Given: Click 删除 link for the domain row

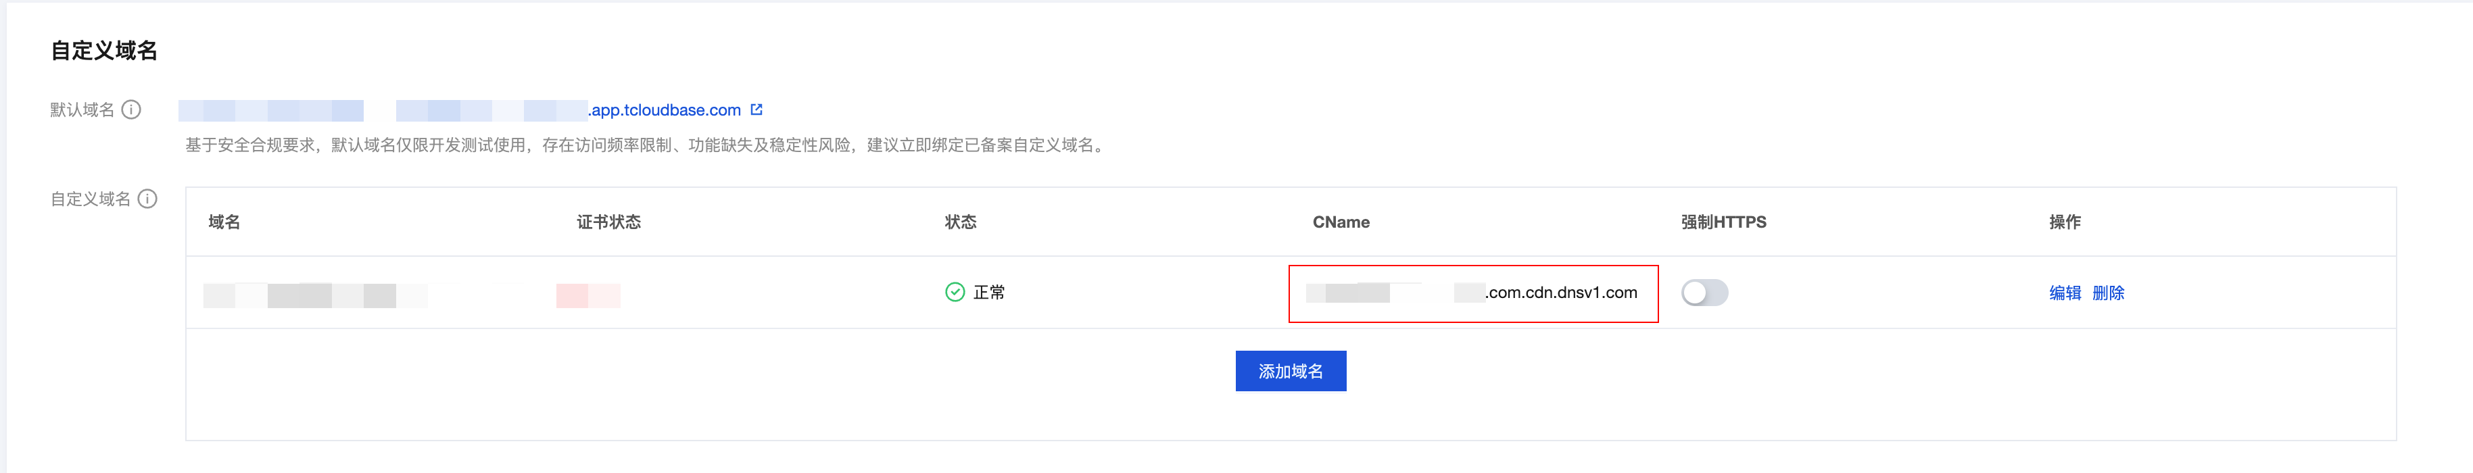Looking at the screenshot, I should [2108, 293].
